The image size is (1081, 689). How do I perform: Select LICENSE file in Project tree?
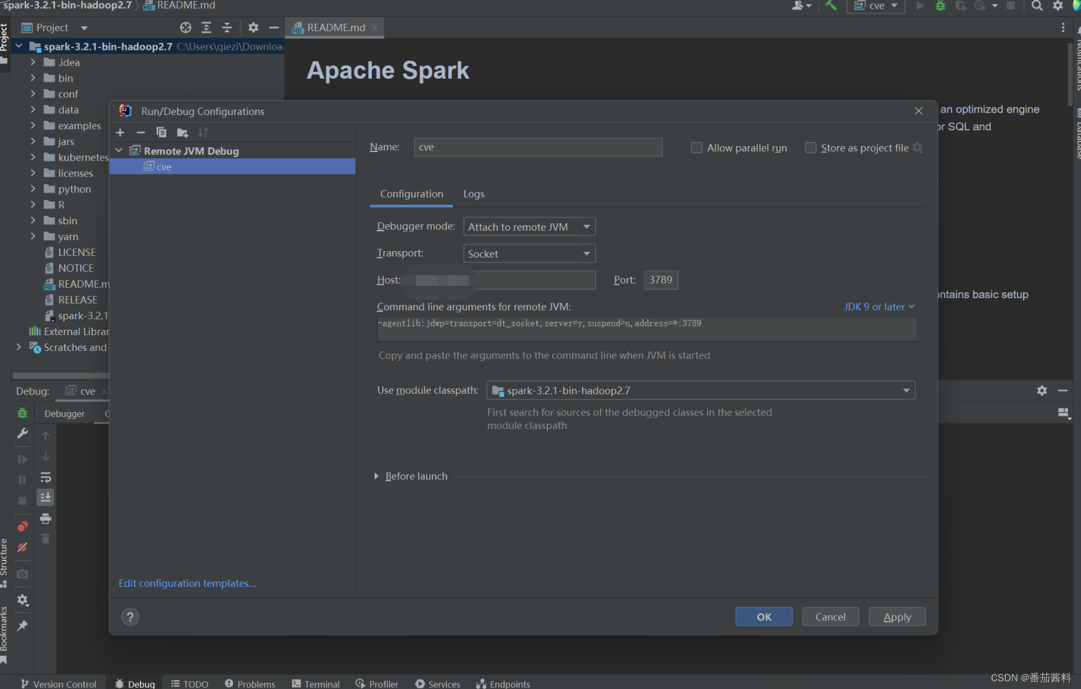tap(70, 252)
